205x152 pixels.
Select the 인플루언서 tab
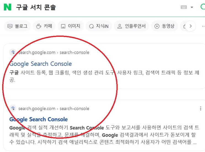[131, 26]
